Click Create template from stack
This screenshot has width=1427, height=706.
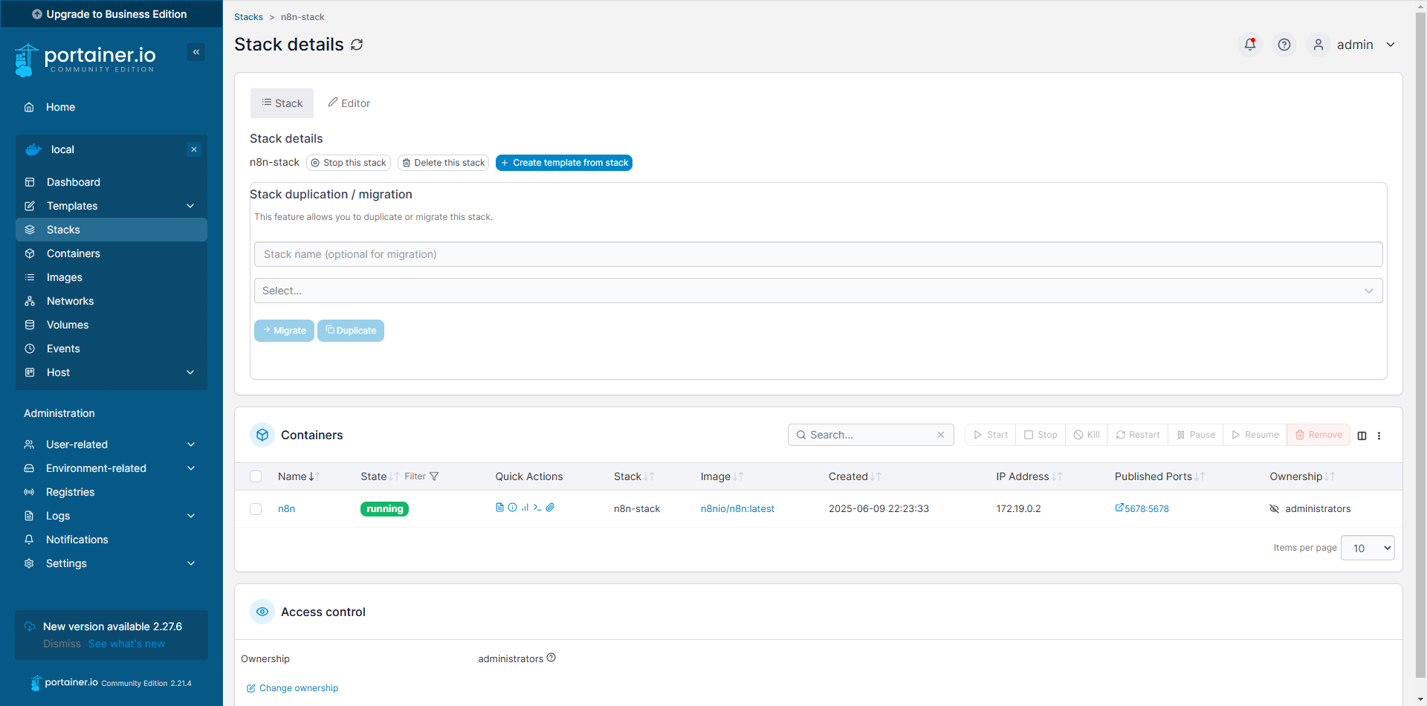click(x=564, y=163)
